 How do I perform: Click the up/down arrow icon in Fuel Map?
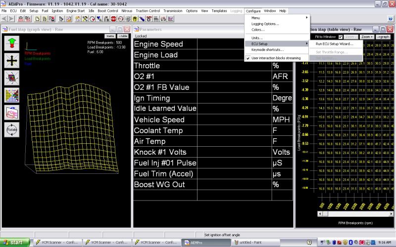pyautogui.click(x=12, y=43)
